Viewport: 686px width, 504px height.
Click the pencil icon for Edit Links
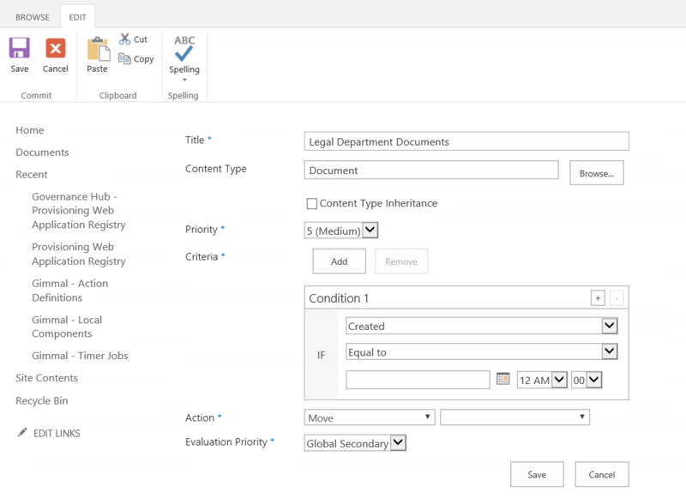22,433
